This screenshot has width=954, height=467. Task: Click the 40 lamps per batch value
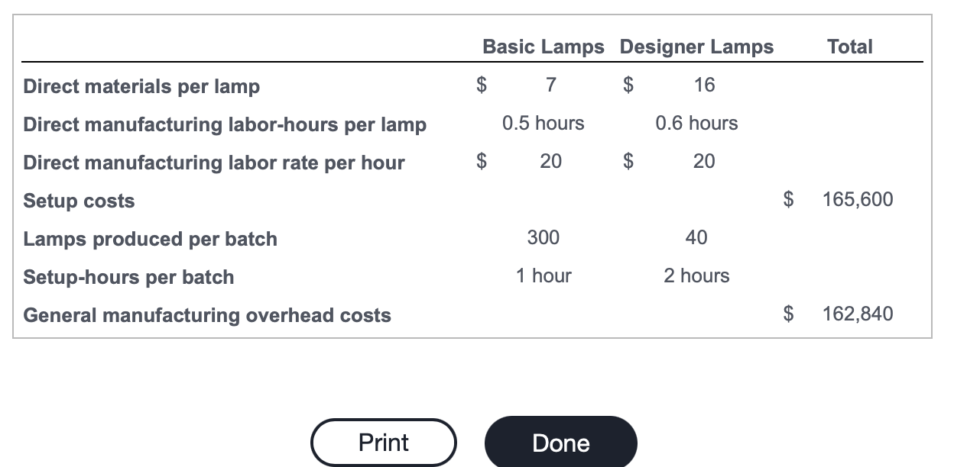[x=696, y=237]
